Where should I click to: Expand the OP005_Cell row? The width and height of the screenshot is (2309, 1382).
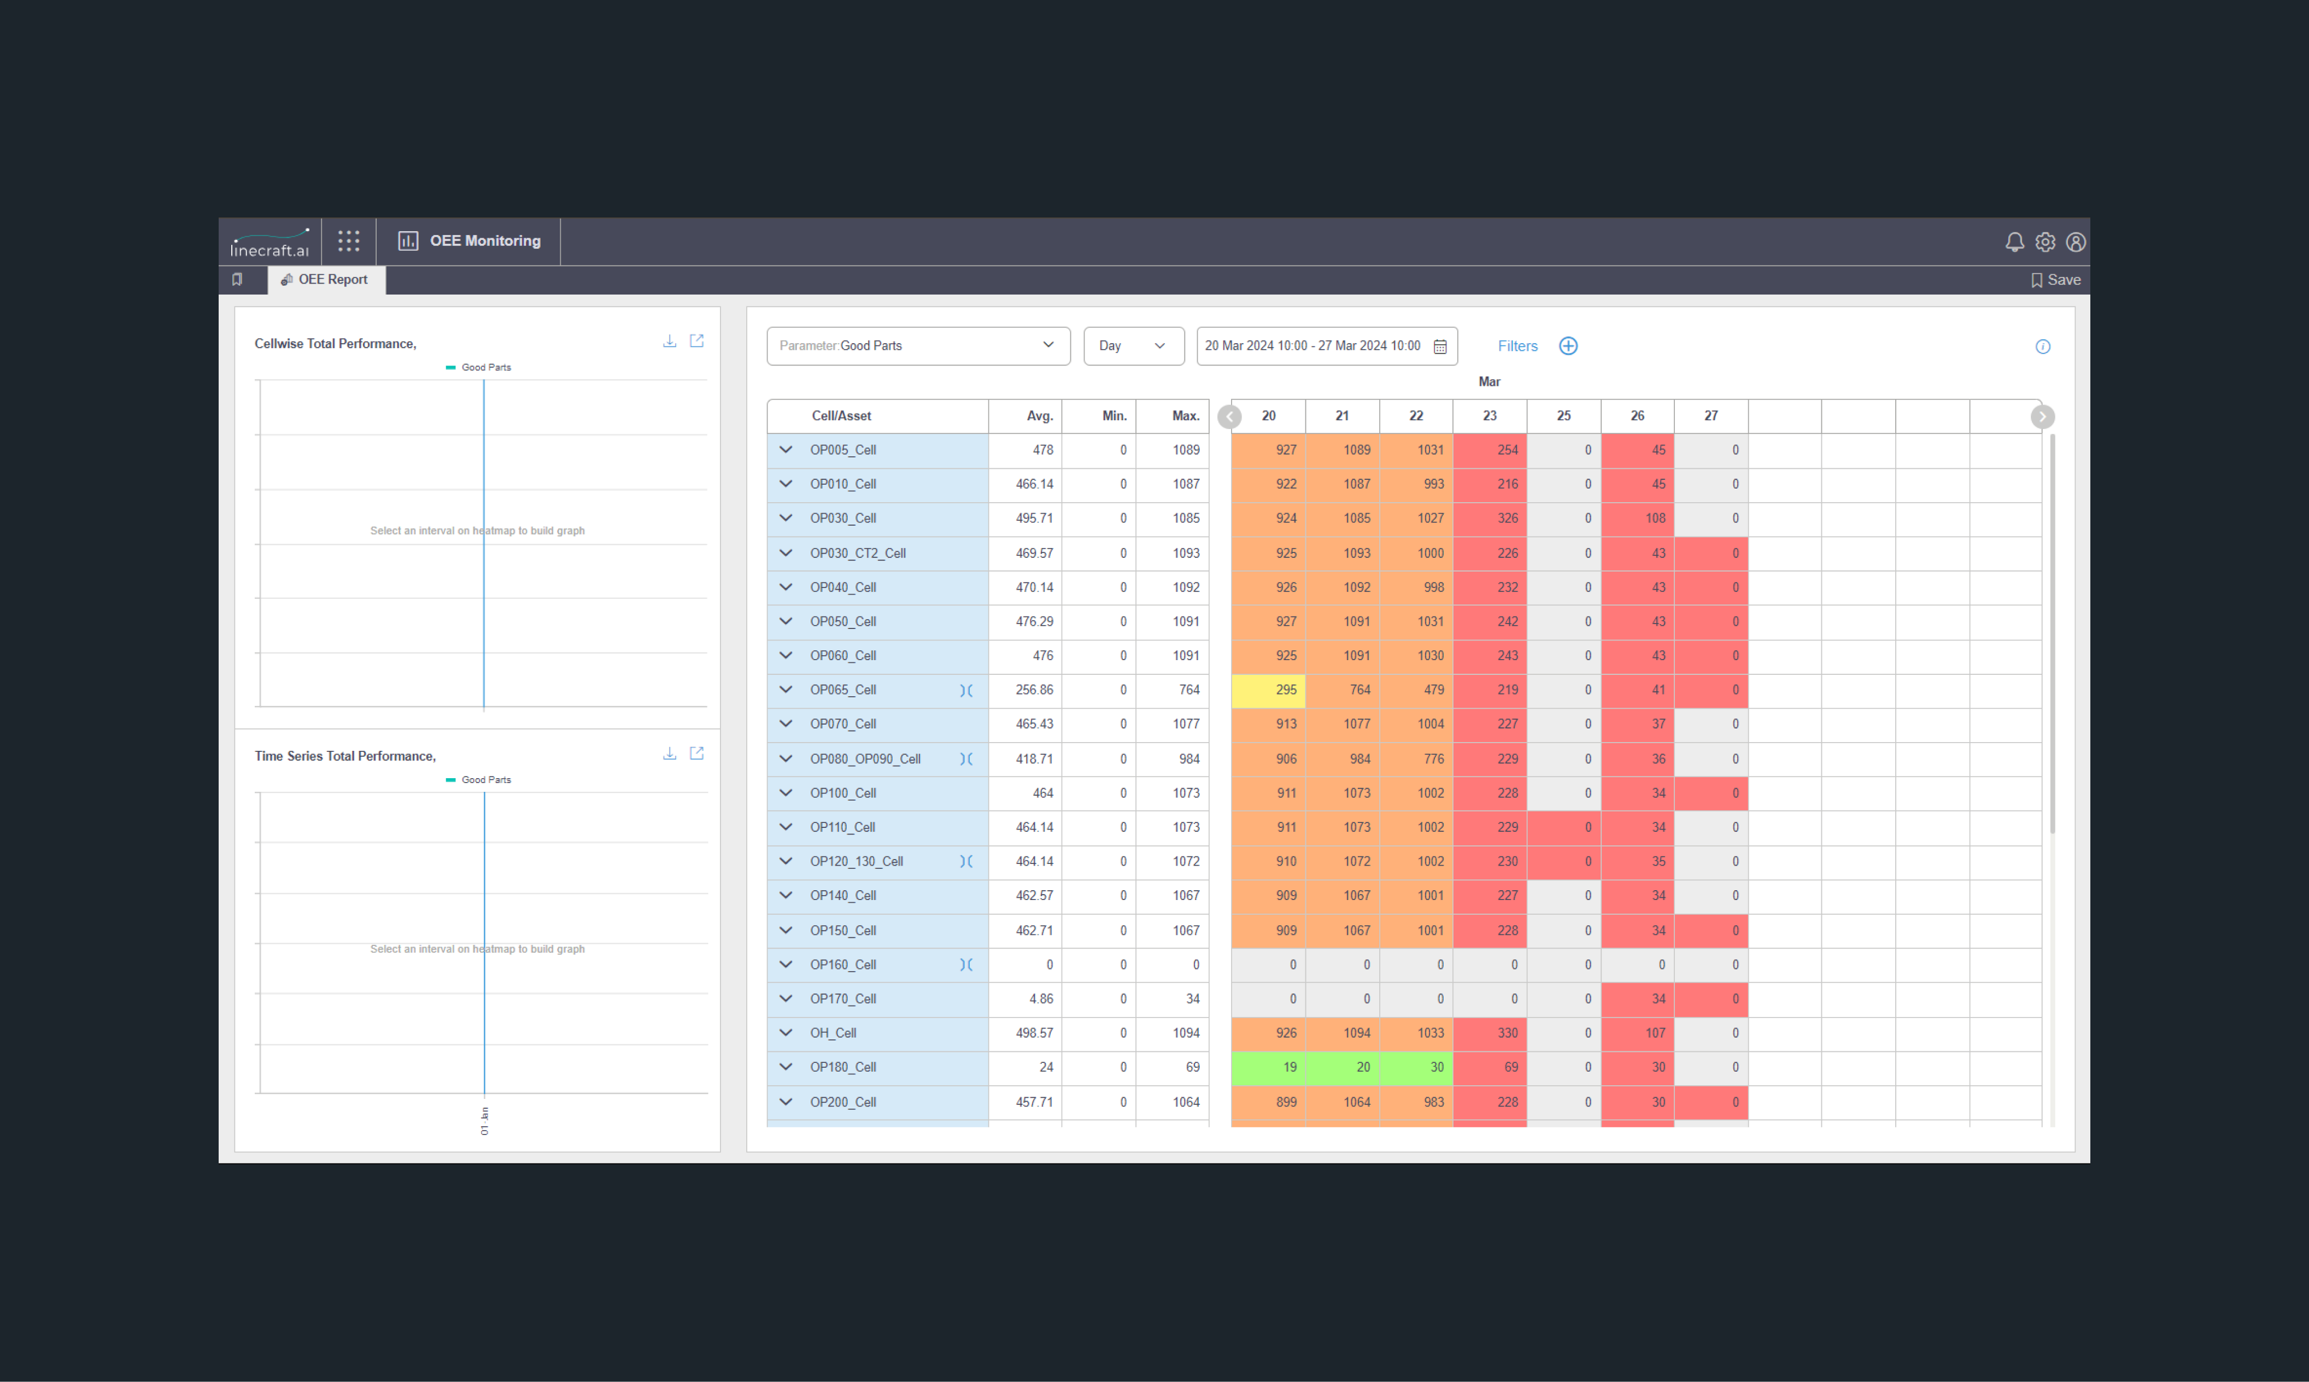786,450
